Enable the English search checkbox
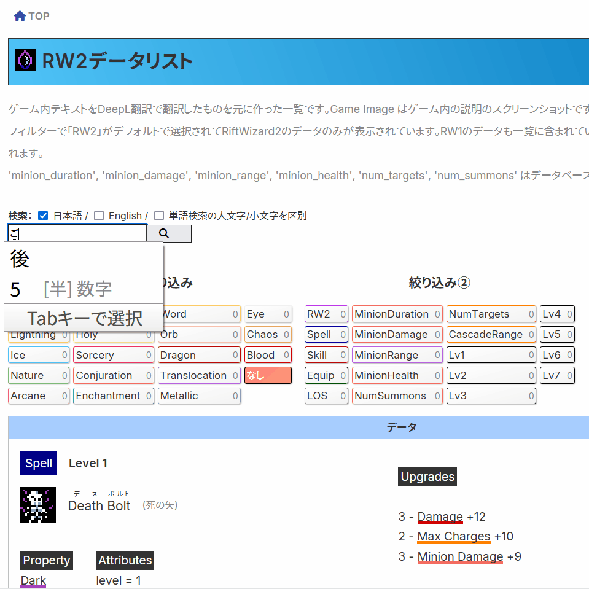Image resolution: width=589 pixels, height=589 pixels. click(98, 216)
